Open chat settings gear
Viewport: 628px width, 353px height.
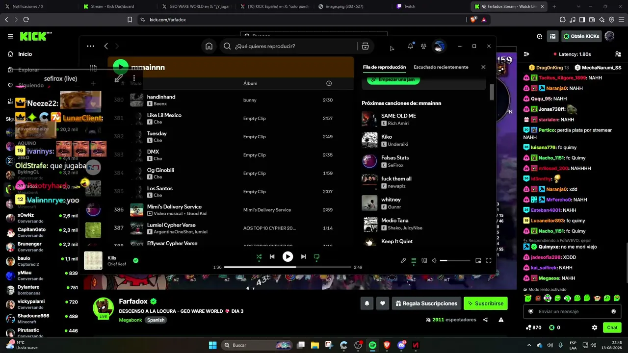coord(595,328)
